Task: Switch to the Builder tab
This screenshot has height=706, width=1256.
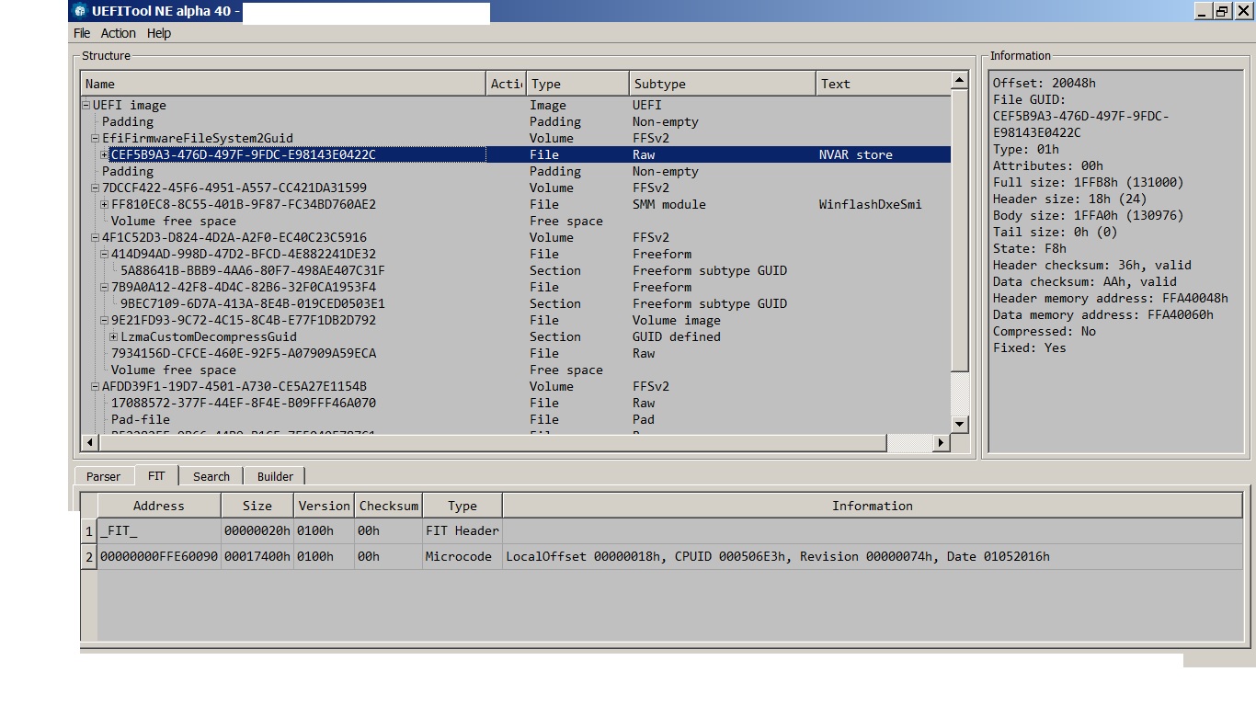Action: click(x=274, y=476)
